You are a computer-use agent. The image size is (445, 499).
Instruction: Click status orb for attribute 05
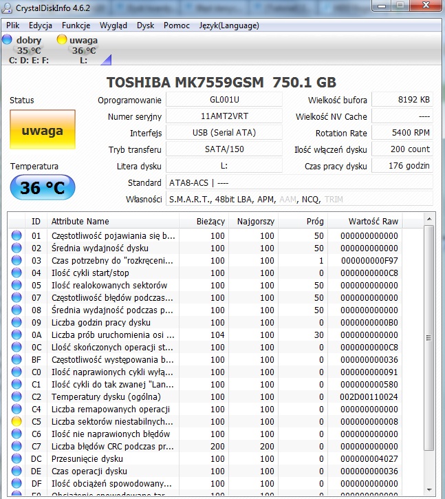(x=17, y=285)
